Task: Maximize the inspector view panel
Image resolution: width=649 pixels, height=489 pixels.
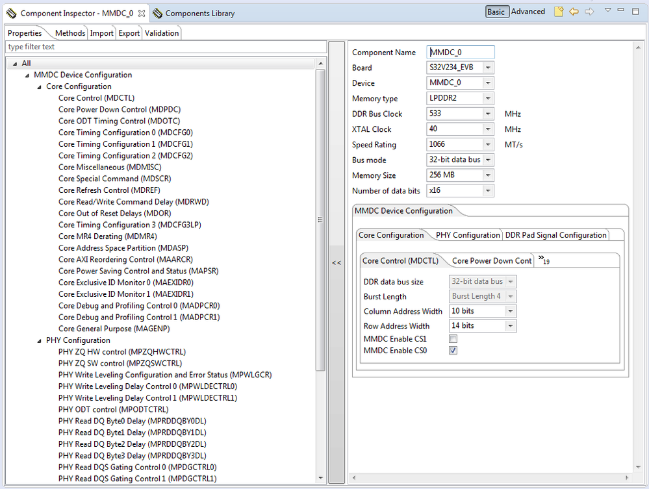Action: coord(635,12)
